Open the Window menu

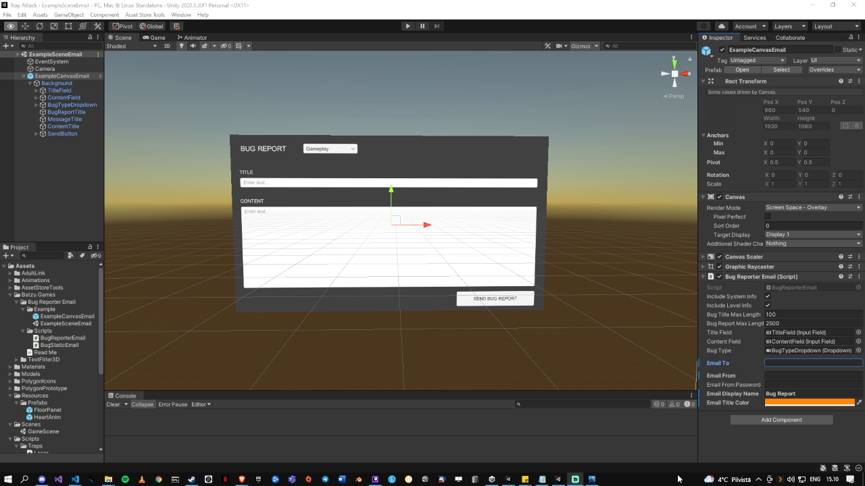[180, 14]
